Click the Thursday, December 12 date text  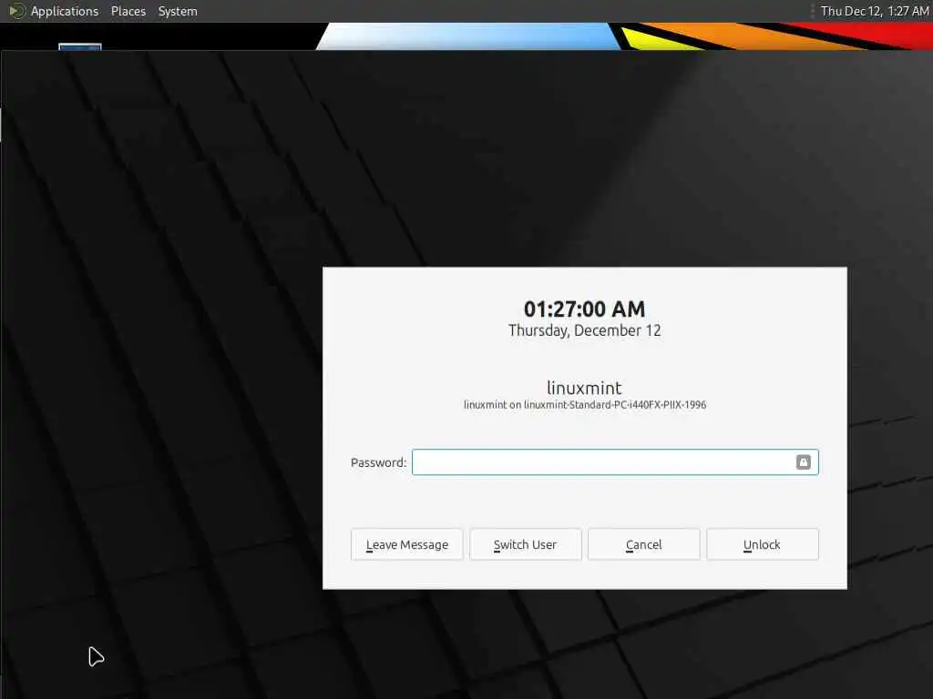pyautogui.click(x=584, y=331)
